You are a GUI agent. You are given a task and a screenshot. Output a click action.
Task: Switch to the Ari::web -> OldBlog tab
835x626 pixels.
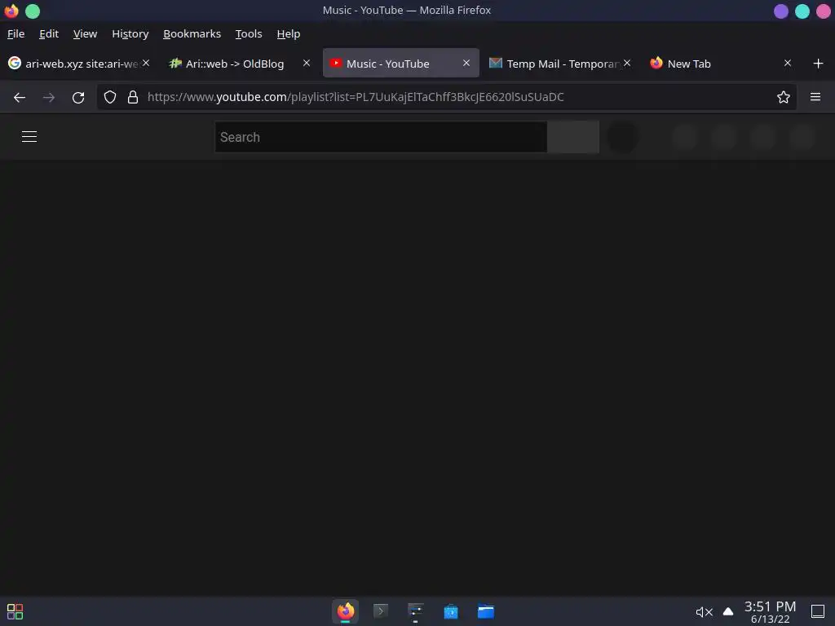tap(234, 64)
